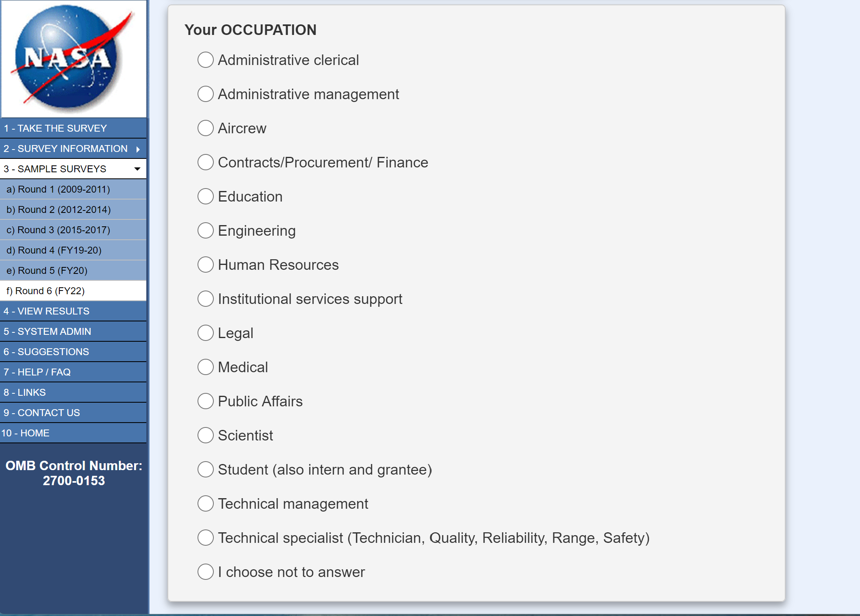Open Round 4 (FY19-20) sample survey
The height and width of the screenshot is (616, 860).
(x=54, y=250)
